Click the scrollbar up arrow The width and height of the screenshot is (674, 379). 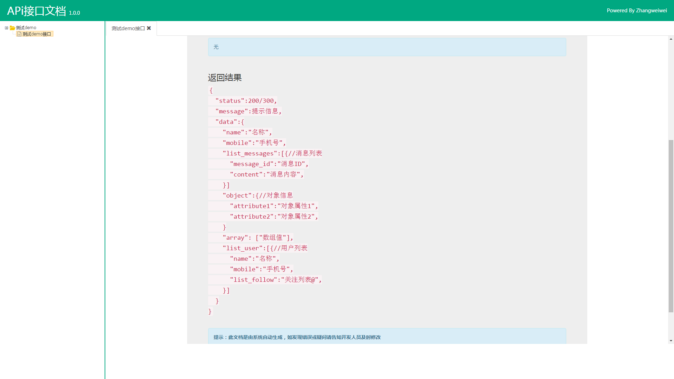[671, 39]
